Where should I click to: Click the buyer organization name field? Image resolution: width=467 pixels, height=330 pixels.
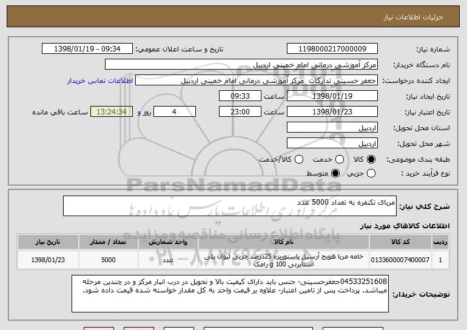tap(241, 65)
